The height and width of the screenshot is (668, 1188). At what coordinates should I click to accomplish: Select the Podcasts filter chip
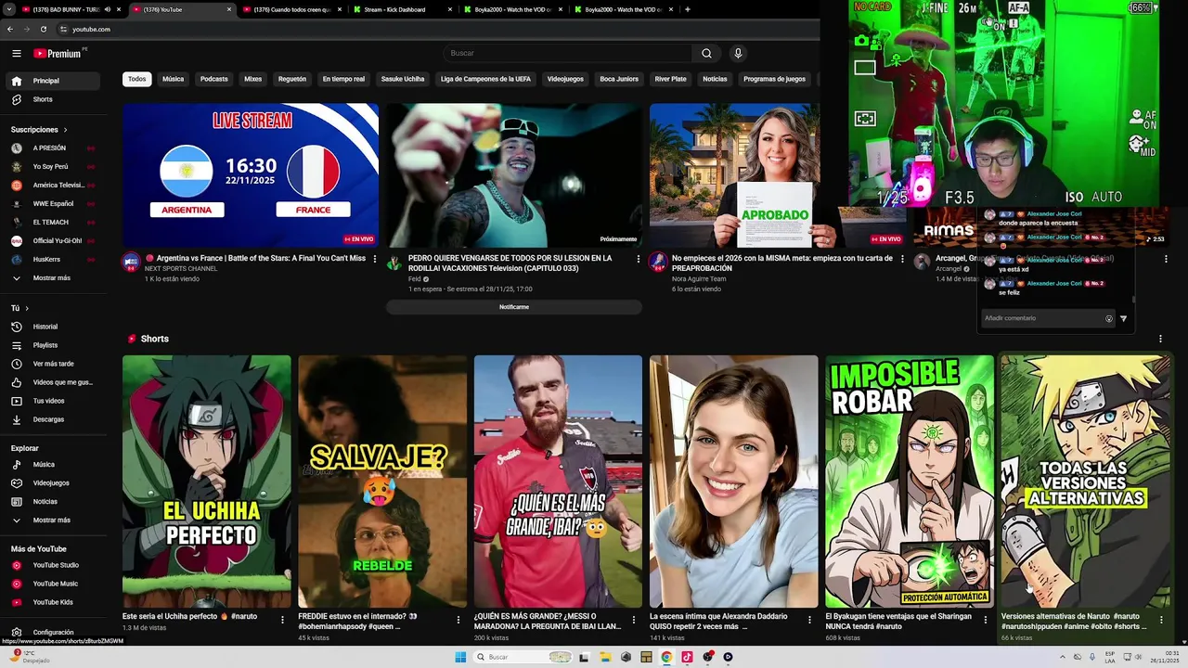pyautogui.click(x=213, y=79)
